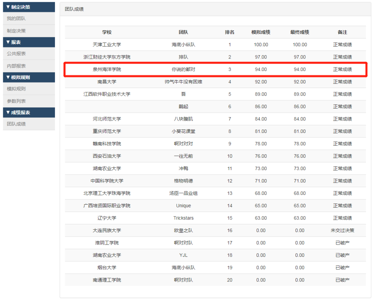Click the Trickstars team name

pyautogui.click(x=183, y=218)
